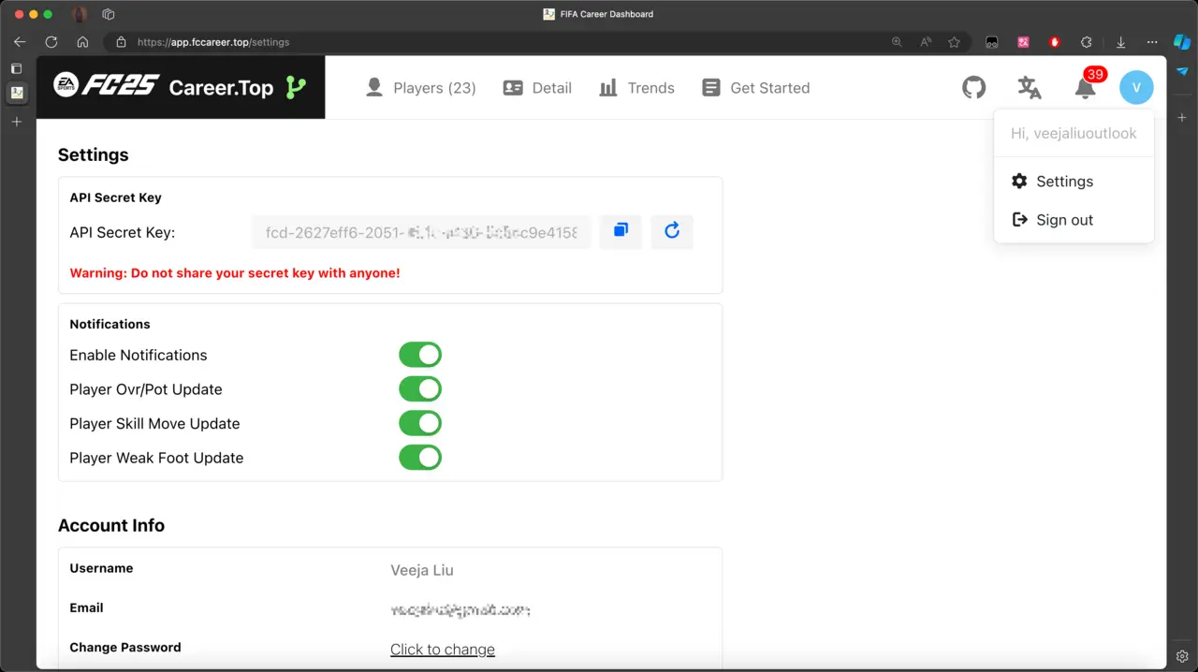Click the 'Settings' page heading
The width and height of the screenshot is (1198, 672).
pyautogui.click(x=94, y=155)
